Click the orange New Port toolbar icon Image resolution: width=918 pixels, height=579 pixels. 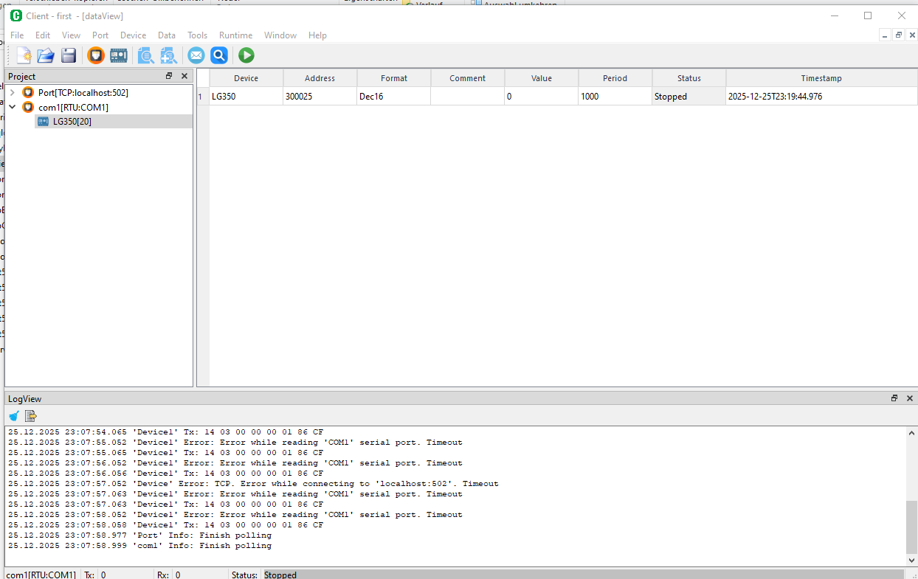[95, 55]
